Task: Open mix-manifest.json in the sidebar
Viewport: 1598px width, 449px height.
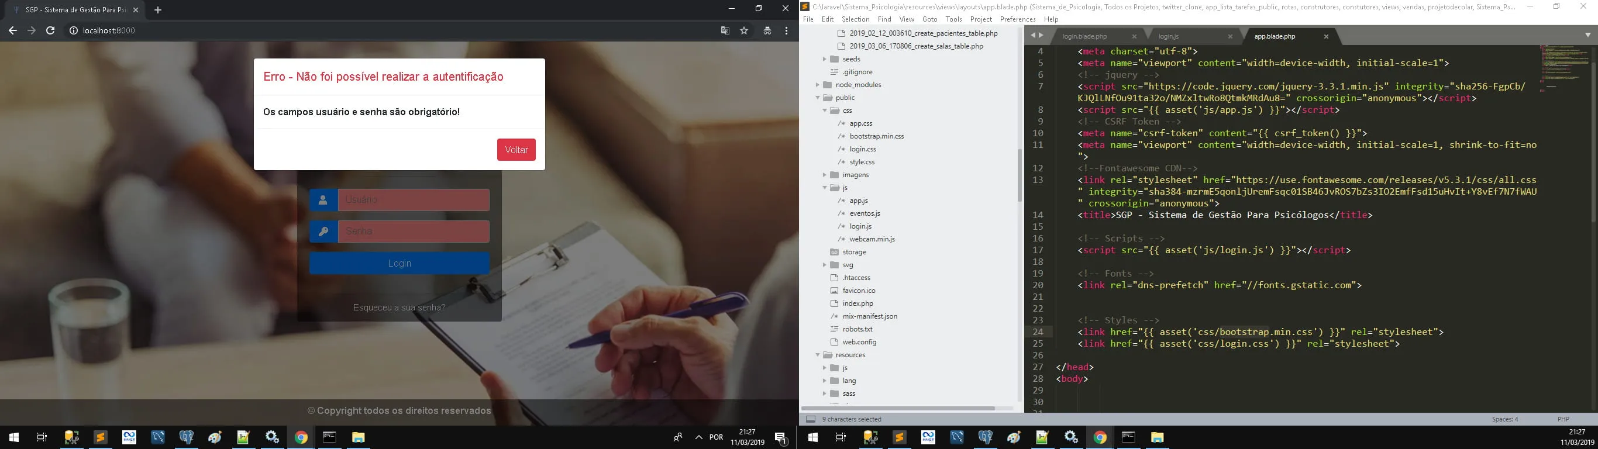Action: (870, 316)
